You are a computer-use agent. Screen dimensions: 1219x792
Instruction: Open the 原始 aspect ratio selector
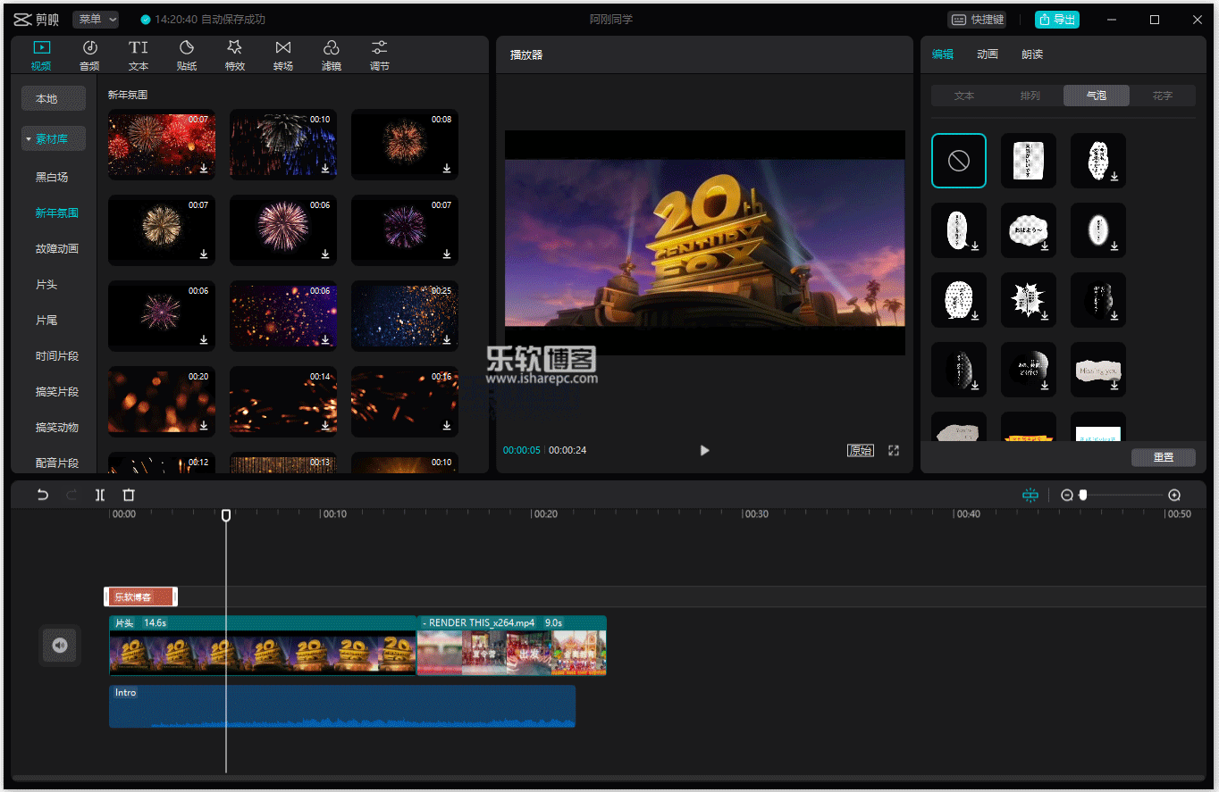[x=860, y=450]
